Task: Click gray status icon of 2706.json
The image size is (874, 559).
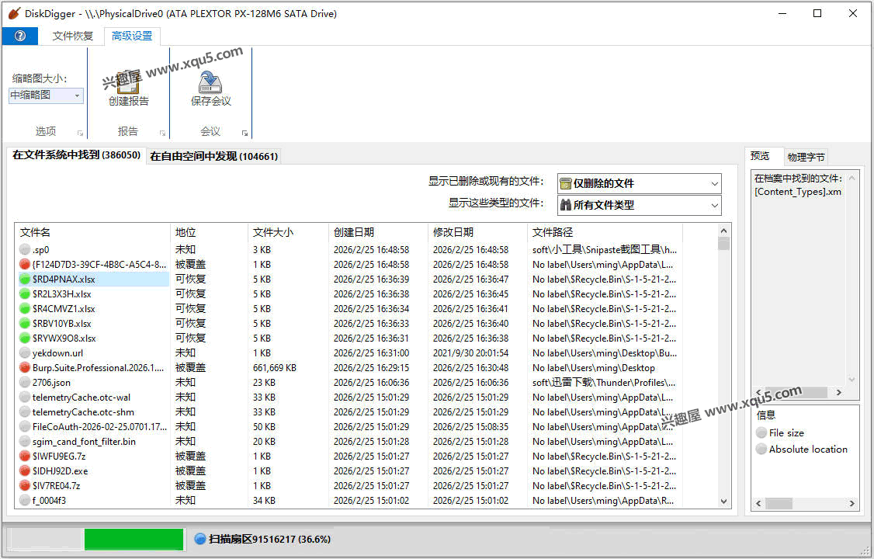Action: [x=25, y=383]
